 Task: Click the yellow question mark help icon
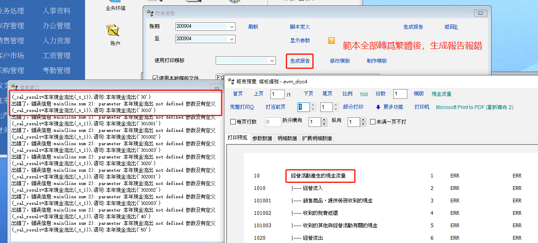(x=331, y=41)
